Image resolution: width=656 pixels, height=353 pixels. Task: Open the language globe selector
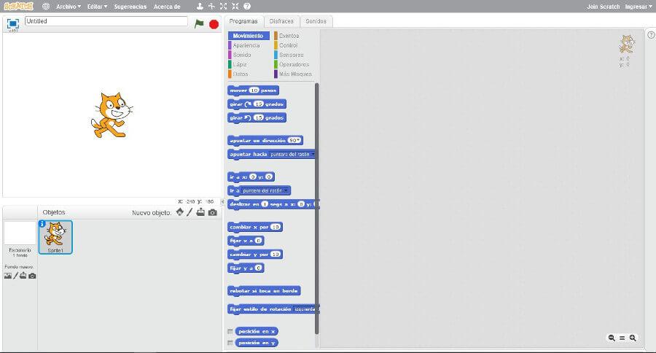coord(46,7)
